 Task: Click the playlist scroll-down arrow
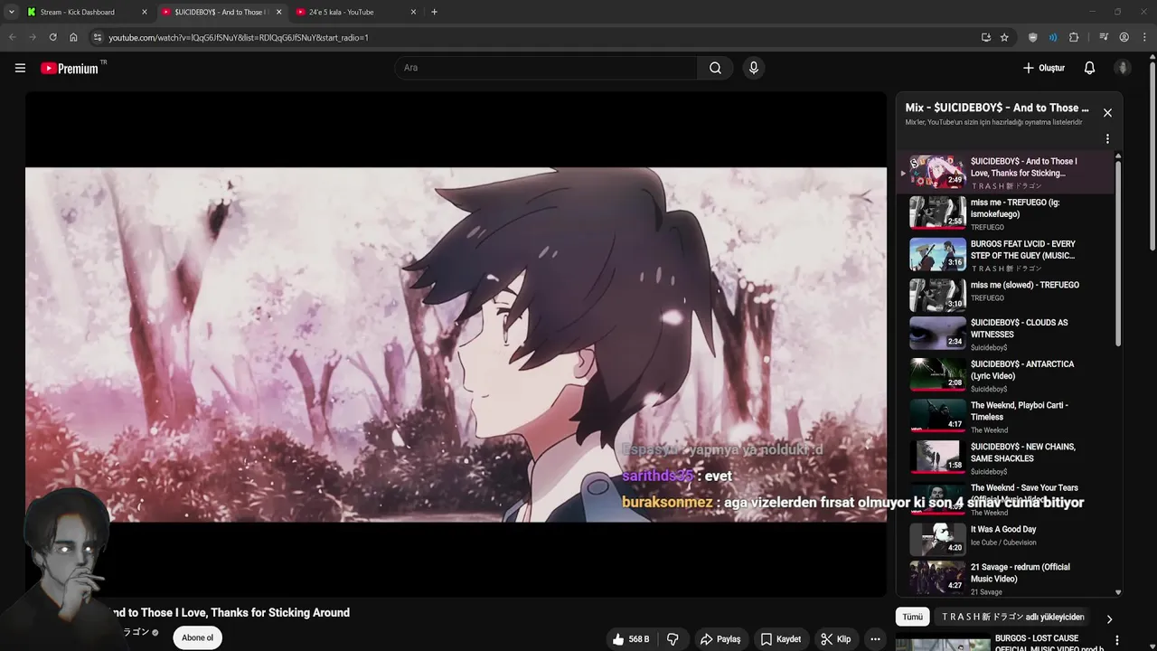click(1118, 593)
